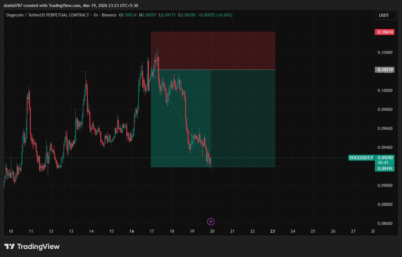Screen dimensions: 402x257
Task: Click the 1h interval in the chart legend
Action: pos(95,15)
